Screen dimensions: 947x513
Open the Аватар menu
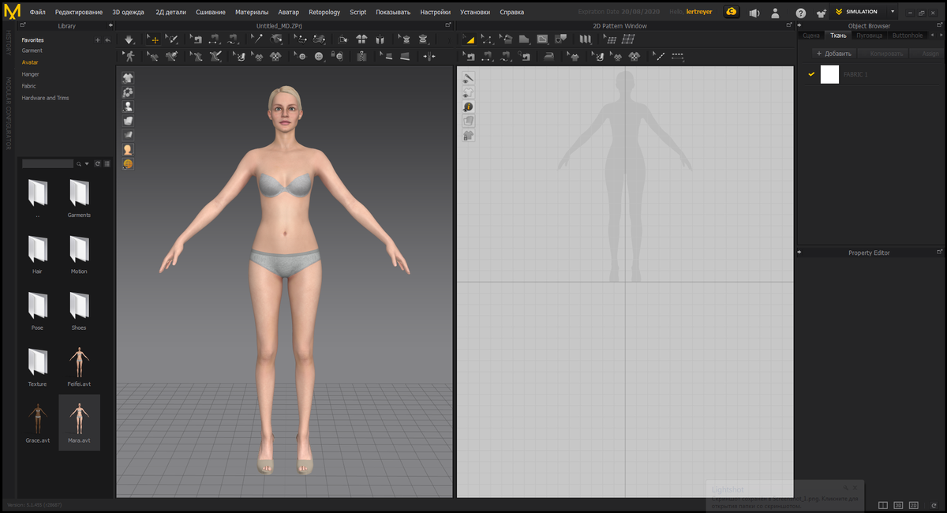click(x=289, y=13)
